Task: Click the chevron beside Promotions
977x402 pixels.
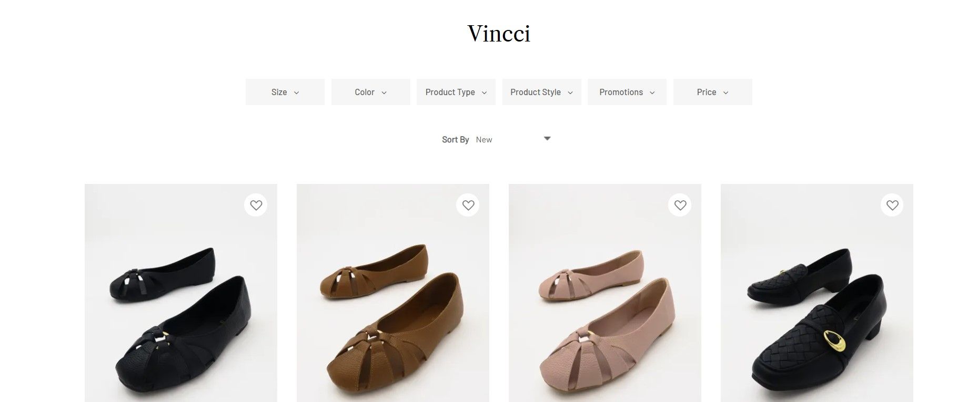Action: coord(652,92)
